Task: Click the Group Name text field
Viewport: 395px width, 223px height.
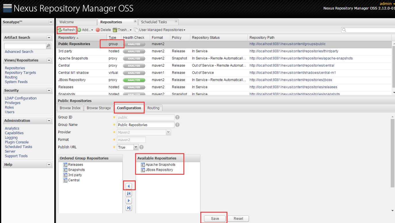Action: (x=146, y=125)
